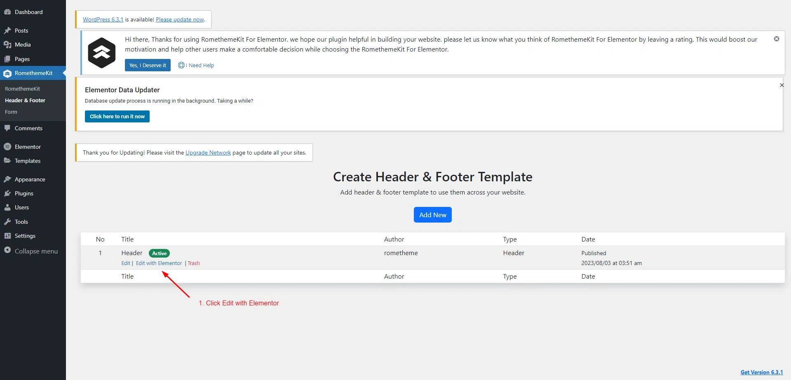791x380 pixels.
Task: Click the Get Version 6.3.1 link
Action: point(762,372)
